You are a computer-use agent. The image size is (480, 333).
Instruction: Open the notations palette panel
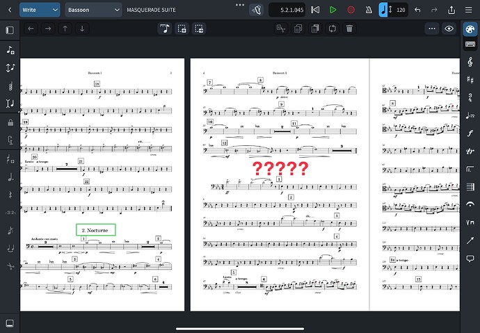point(470,29)
